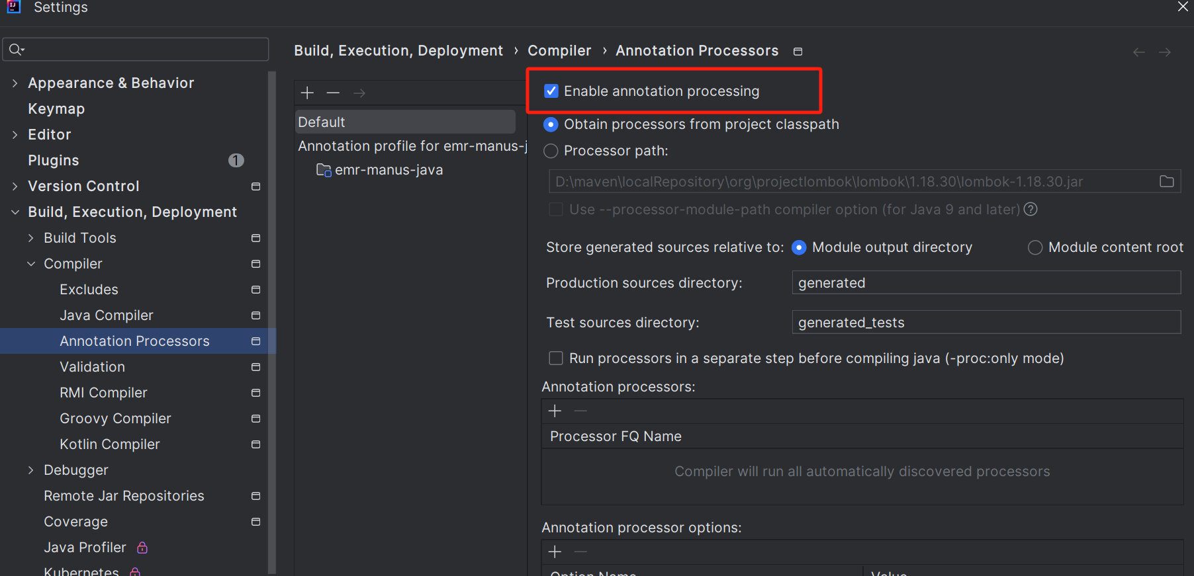Click the remove profile minus icon
This screenshot has height=576, width=1194.
[333, 93]
